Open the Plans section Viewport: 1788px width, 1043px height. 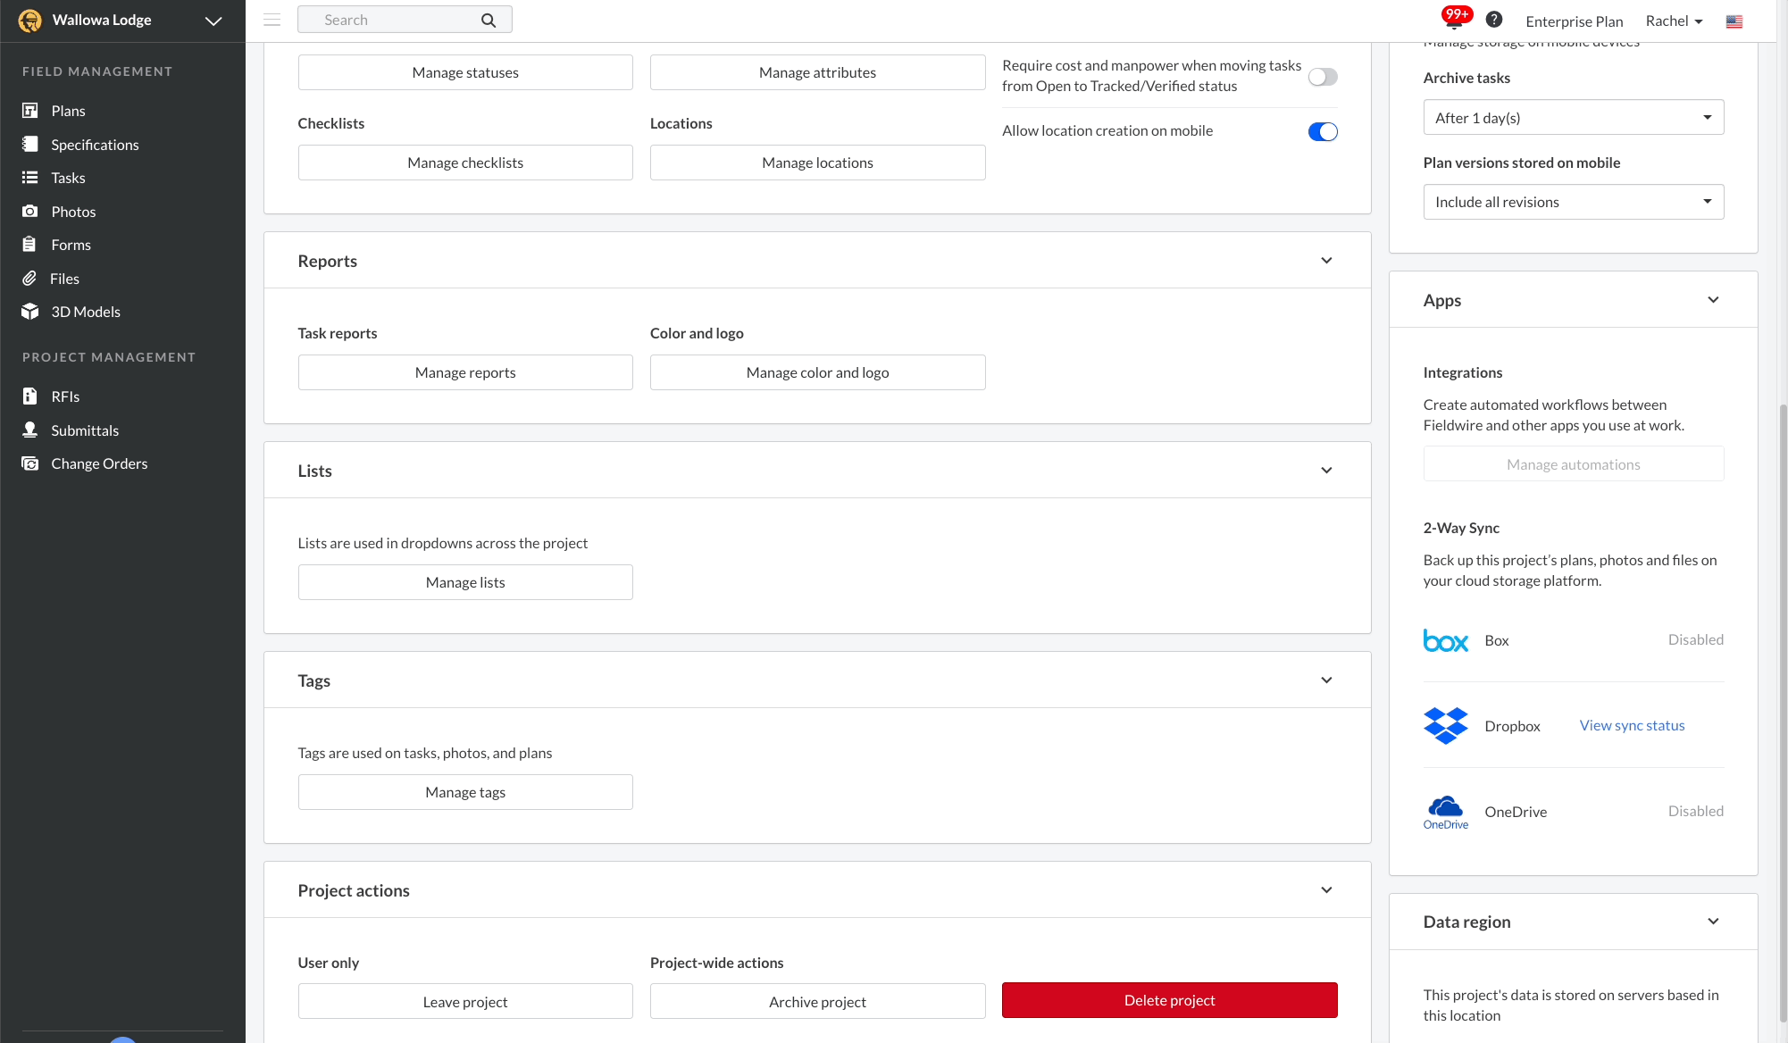(x=69, y=111)
